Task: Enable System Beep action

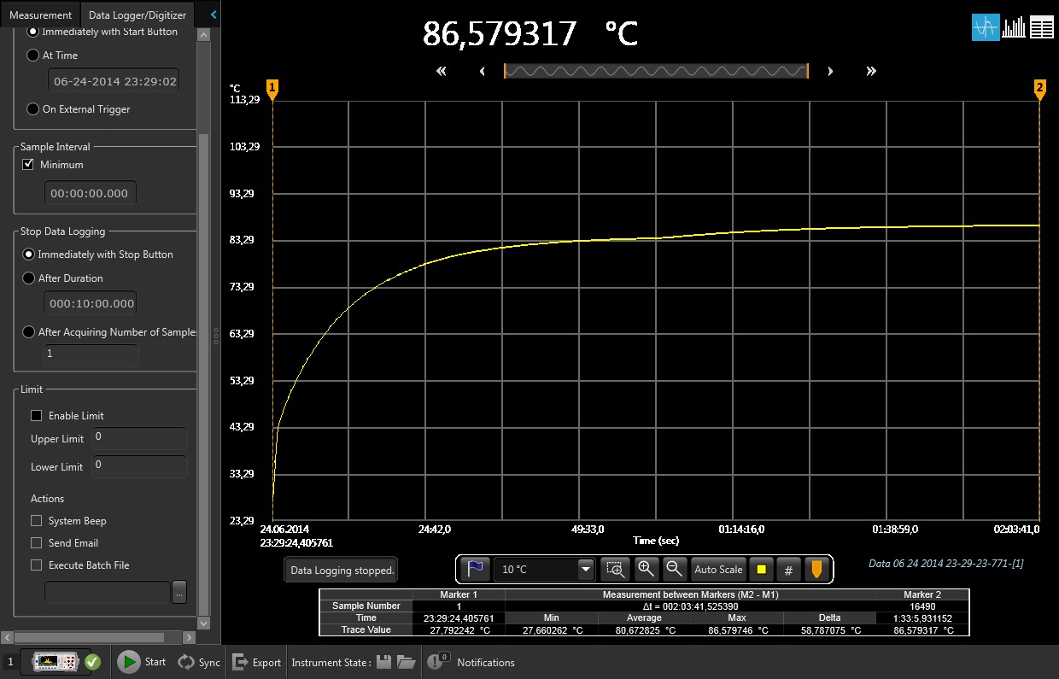Action: 36,521
